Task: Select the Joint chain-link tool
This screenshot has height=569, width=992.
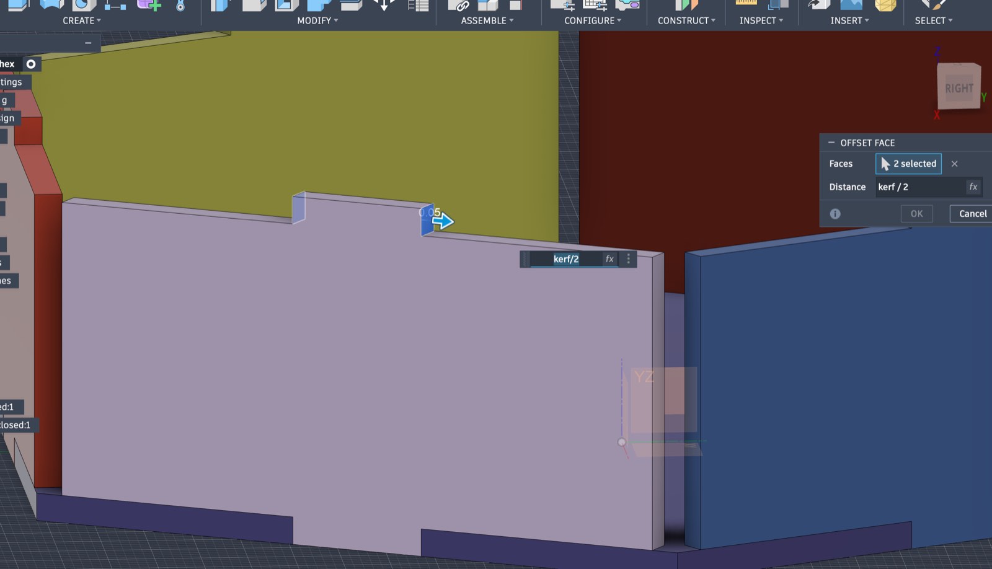Action: point(459,5)
